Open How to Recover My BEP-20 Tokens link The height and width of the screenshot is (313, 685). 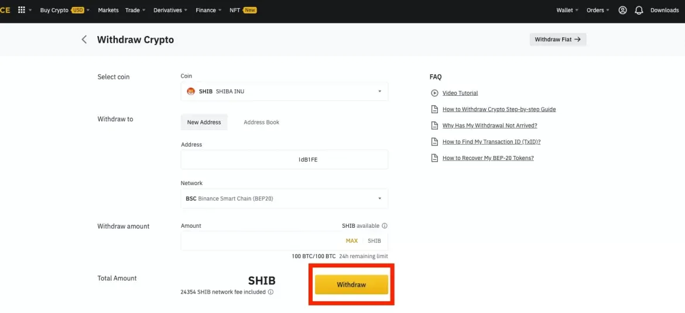point(488,158)
